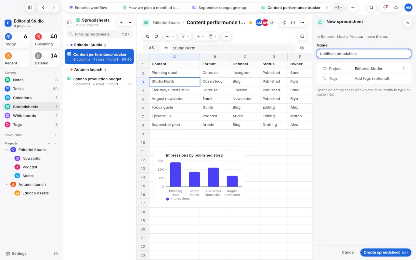Open the insert plus dropdown
Image resolution: width=416 pixels, height=260 pixels.
(200, 36)
